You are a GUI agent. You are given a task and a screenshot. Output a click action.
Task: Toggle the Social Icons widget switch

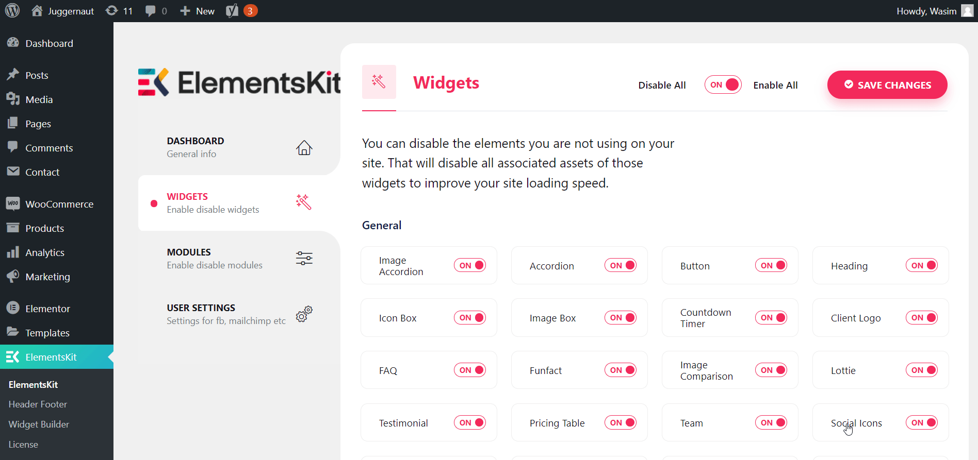(922, 423)
